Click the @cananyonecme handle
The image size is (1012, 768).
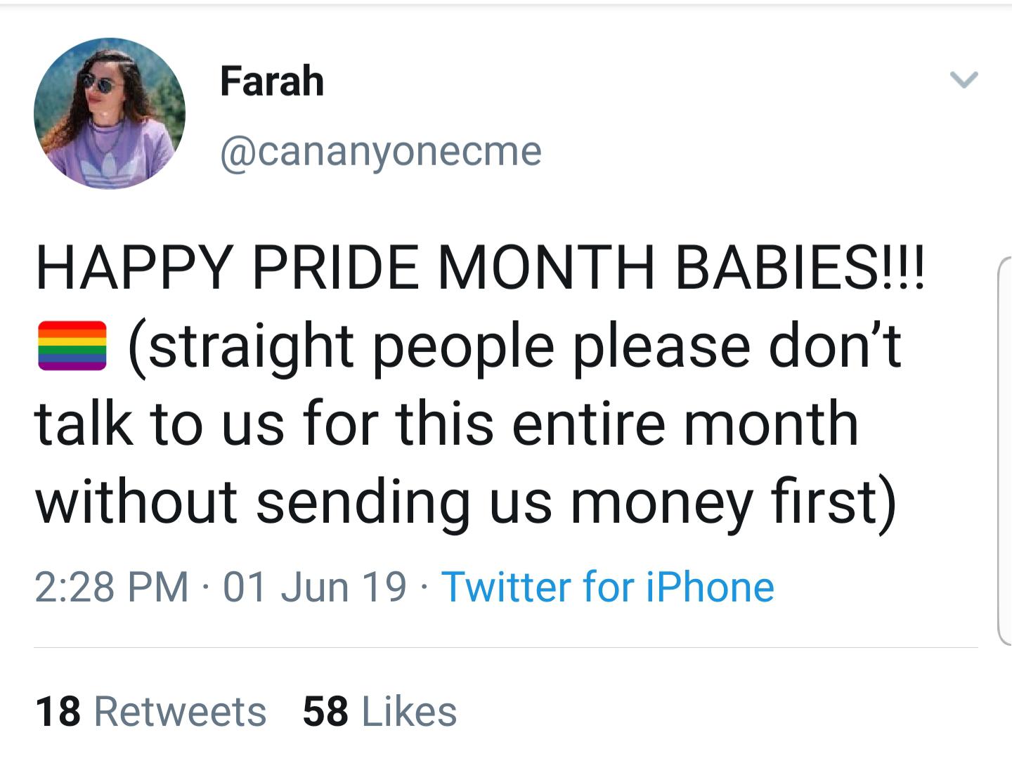(x=383, y=153)
